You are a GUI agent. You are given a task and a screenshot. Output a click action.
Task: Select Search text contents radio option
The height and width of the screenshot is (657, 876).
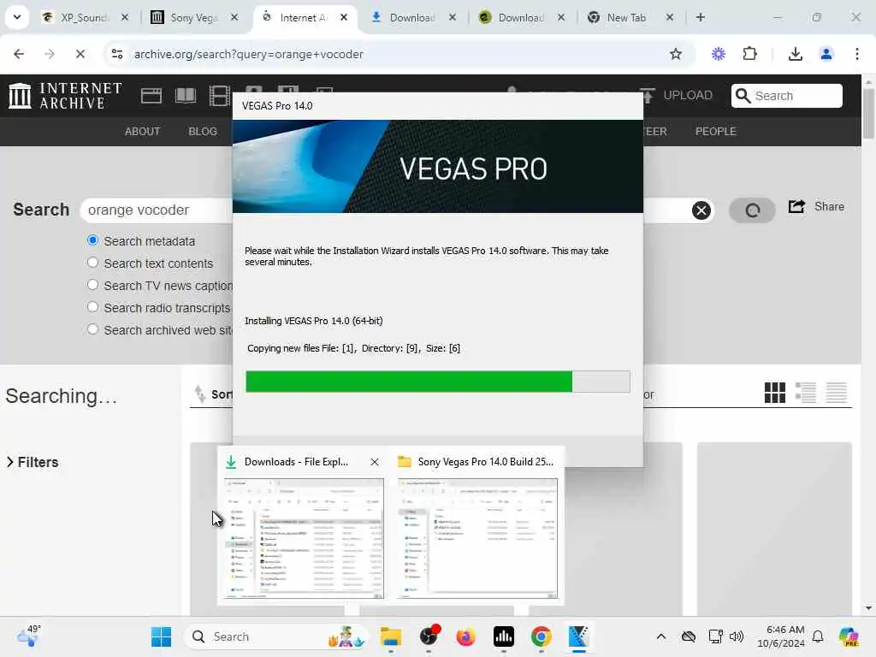click(92, 263)
